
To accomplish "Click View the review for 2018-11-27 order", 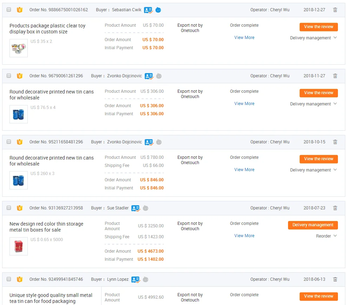I will coord(319,93).
